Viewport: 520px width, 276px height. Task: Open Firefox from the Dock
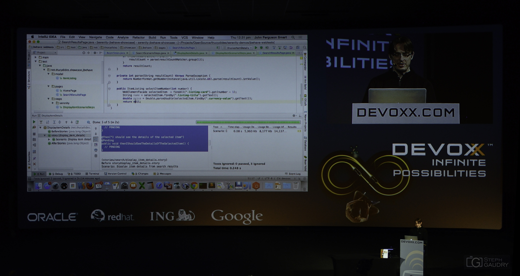point(90,186)
